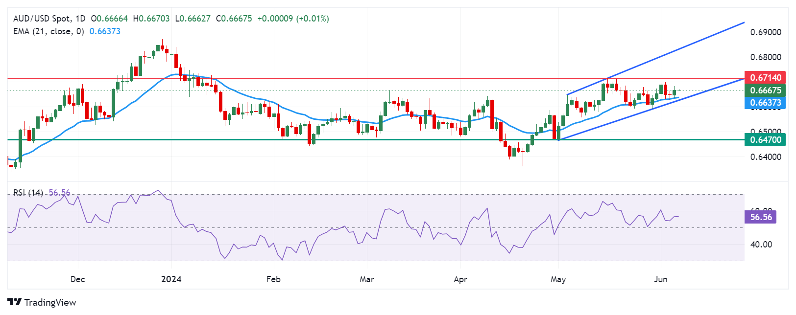Click the 2024 date axis label
The width and height of the screenshot is (796, 315).
tap(171, 279)
